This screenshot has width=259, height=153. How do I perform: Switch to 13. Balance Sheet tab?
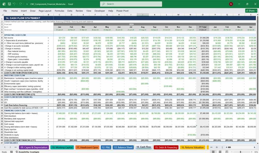coord(123,147)
